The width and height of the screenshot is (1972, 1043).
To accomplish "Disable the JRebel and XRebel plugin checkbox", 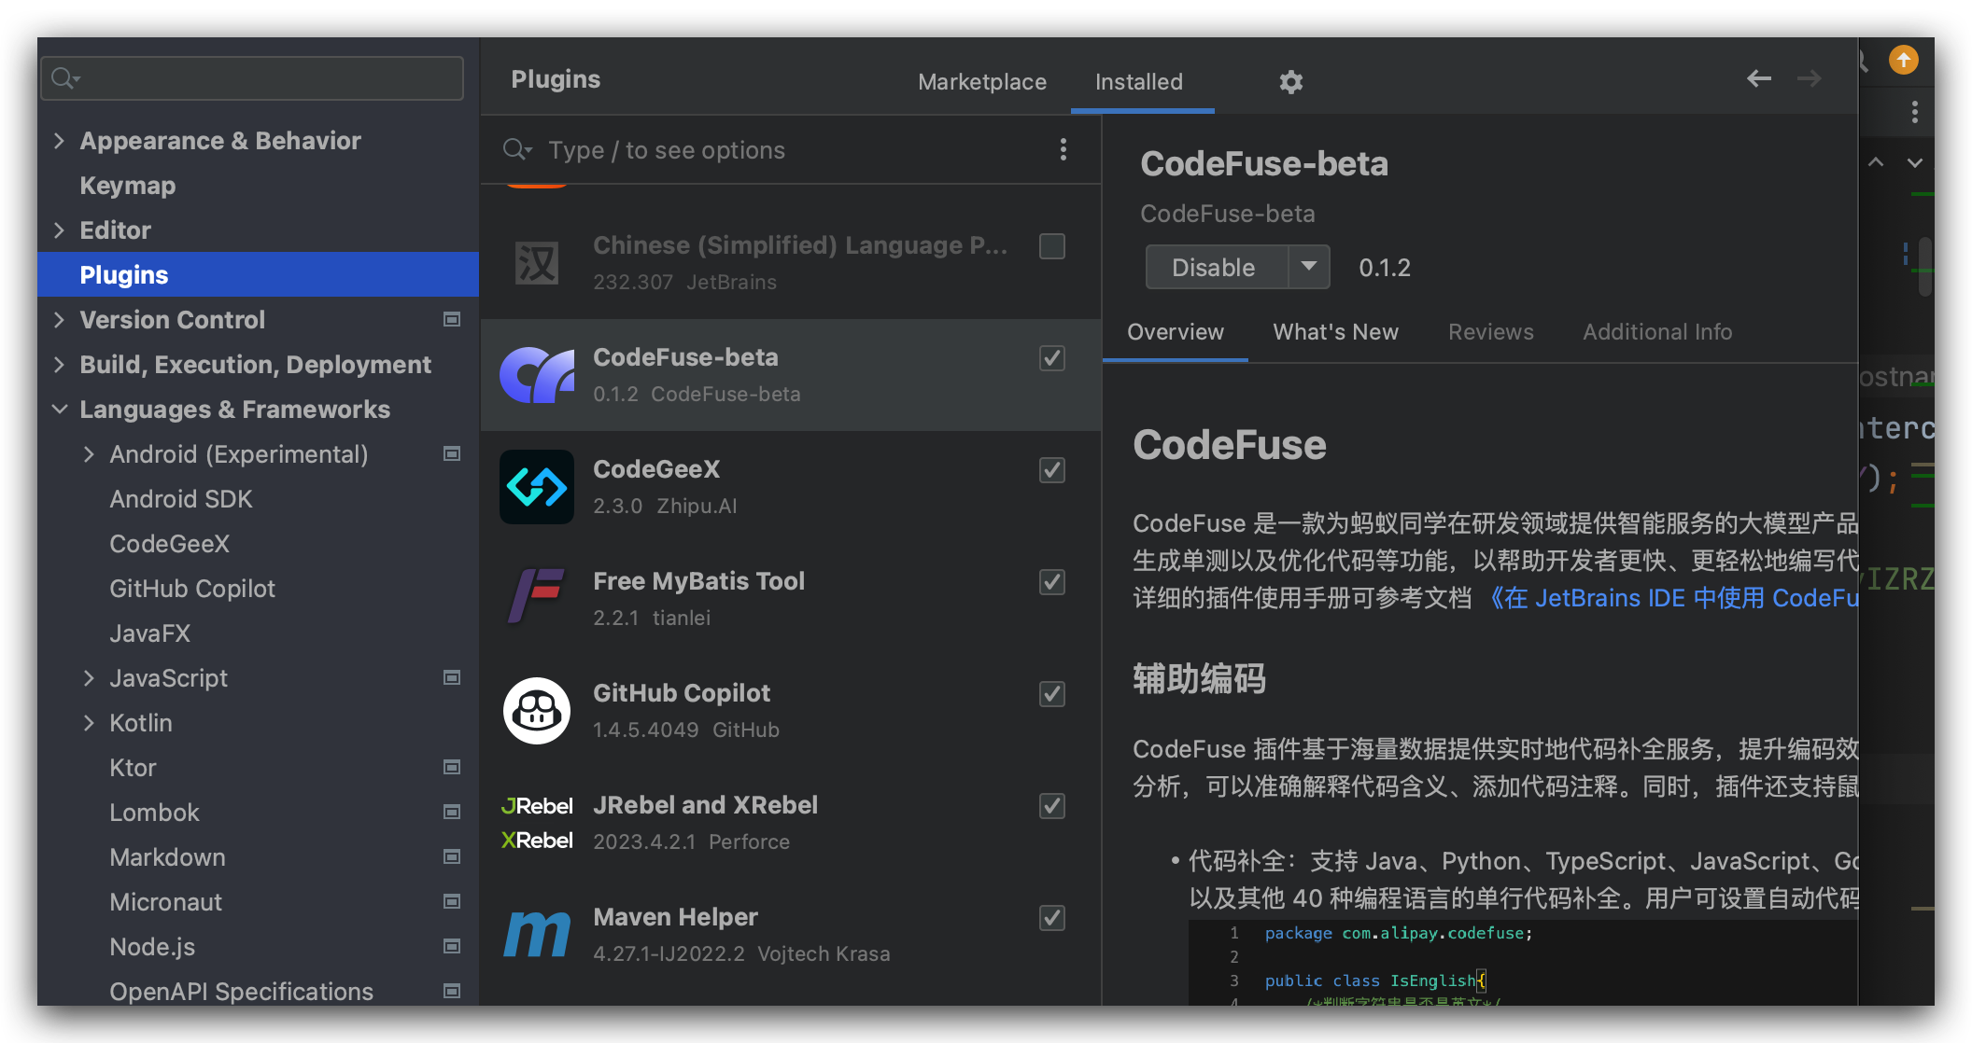I will click(1051, 806).
